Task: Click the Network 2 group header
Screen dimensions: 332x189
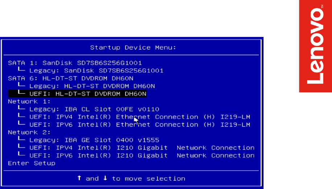Action: coord(29,132)
